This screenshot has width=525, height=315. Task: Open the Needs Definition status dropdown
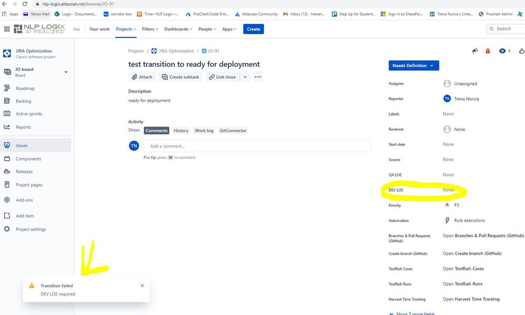414,66
